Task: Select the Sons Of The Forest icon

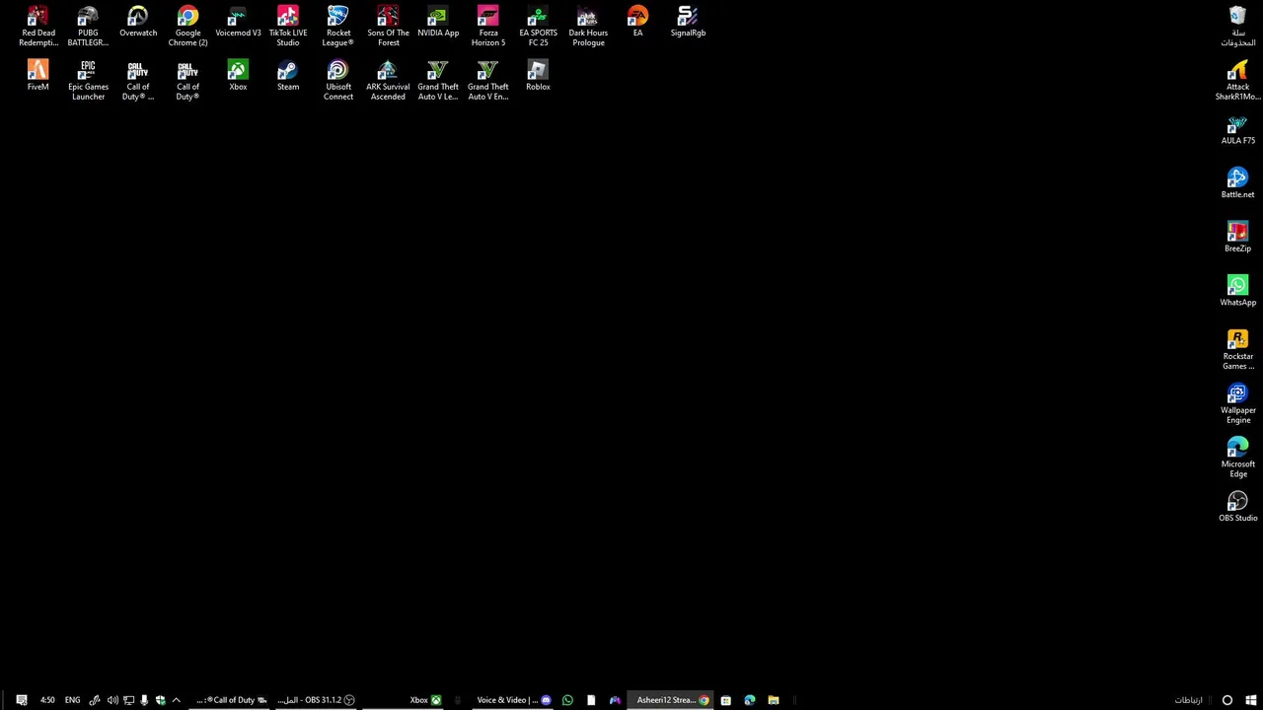Action: (x=388, y=27)
